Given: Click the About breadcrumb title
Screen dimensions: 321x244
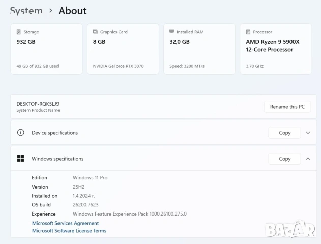Looking at the screenshot, I should [72, 11].
